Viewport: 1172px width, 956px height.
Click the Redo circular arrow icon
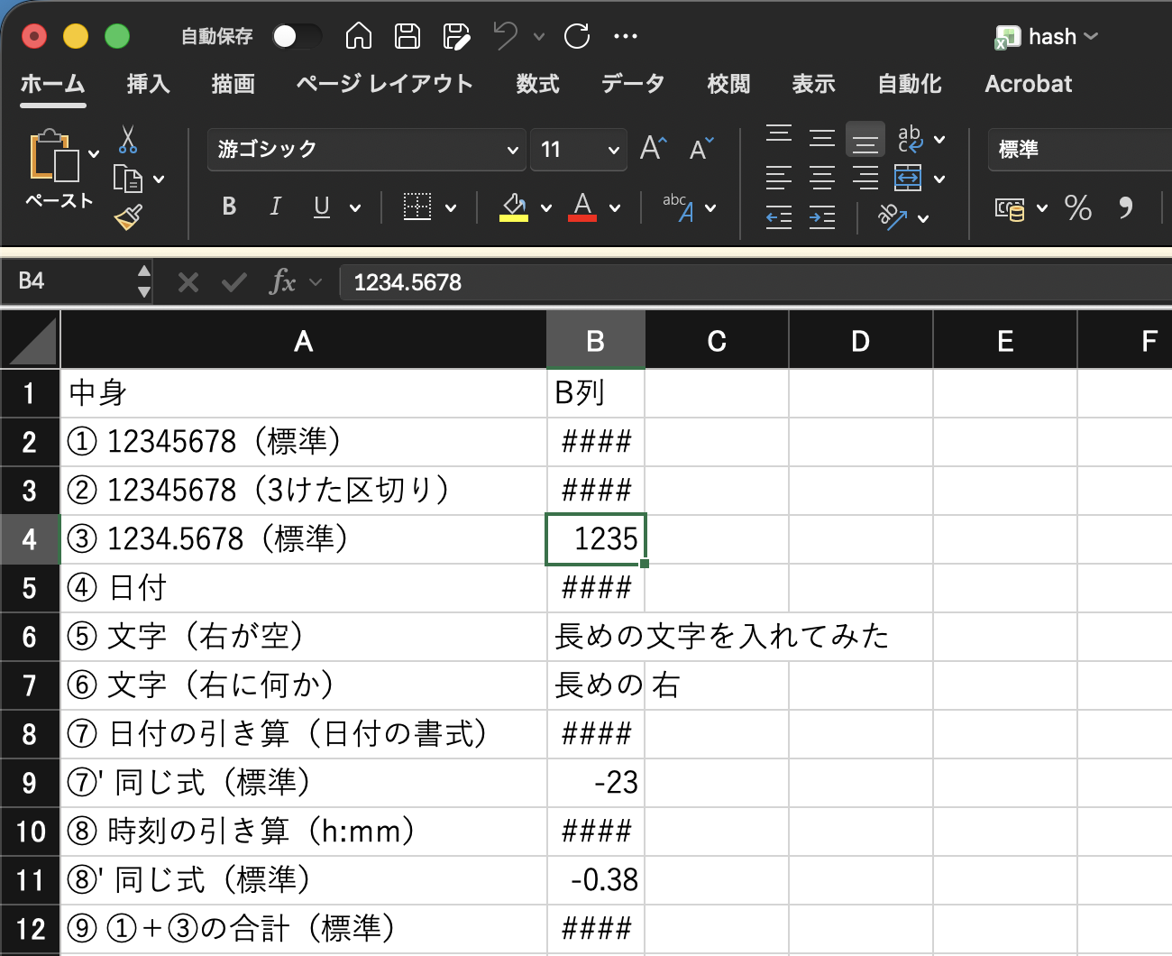tap(577, 36)
